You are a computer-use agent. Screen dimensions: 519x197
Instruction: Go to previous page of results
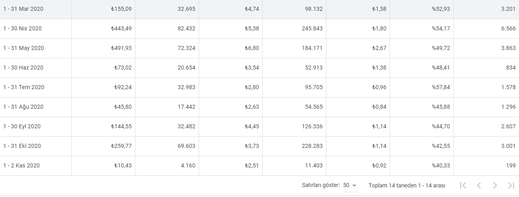479,185
